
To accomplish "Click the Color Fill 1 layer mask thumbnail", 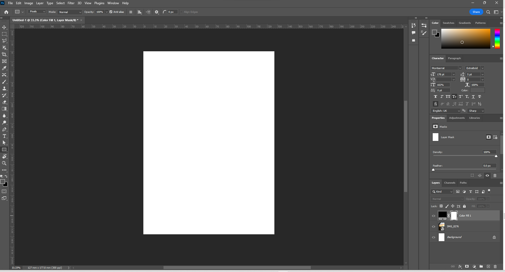I will click(454, 216).
